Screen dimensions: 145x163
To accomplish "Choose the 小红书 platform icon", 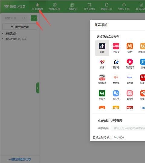I will click(116, 46).
